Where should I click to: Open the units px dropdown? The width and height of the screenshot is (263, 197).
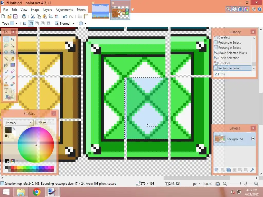tap(196, 184)
